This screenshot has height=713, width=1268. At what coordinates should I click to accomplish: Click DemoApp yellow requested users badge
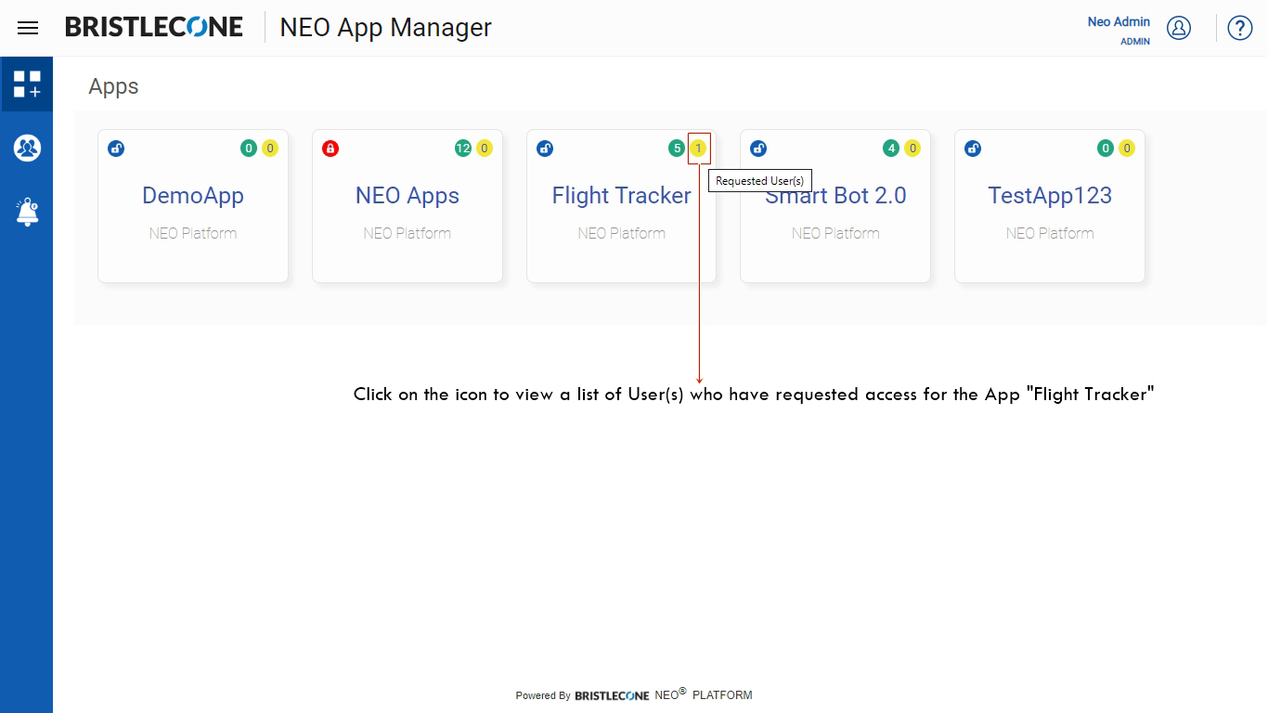pos(270,149)
